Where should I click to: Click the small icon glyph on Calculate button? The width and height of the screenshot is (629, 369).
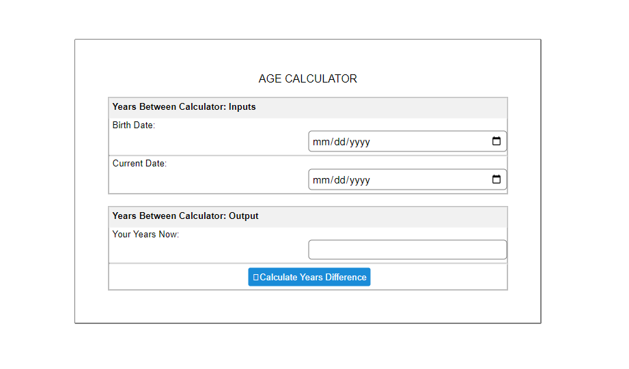click(x=255, y=277)
